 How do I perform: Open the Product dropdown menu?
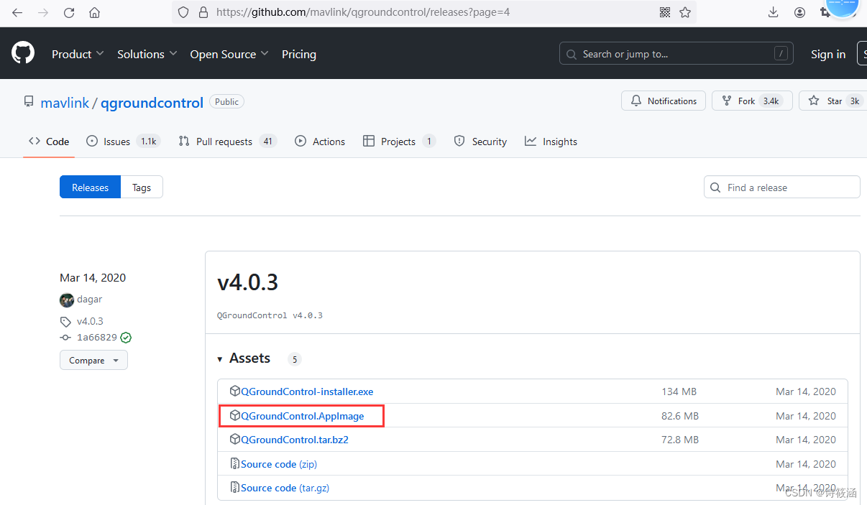point(78,54)
